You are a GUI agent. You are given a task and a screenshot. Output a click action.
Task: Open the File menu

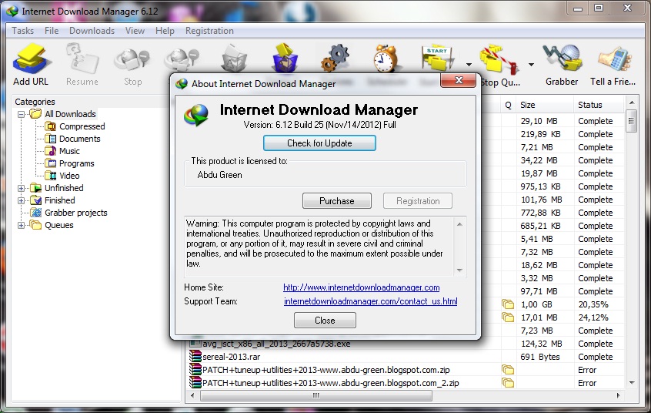[x=52, y=31]
